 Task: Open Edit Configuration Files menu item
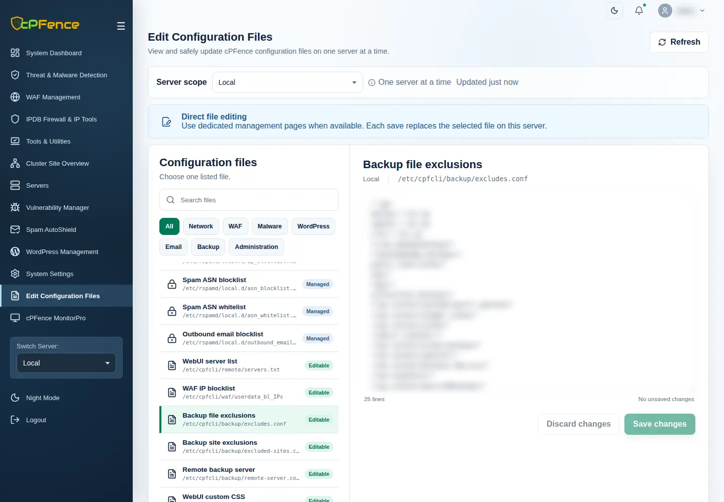click(66, 296)
